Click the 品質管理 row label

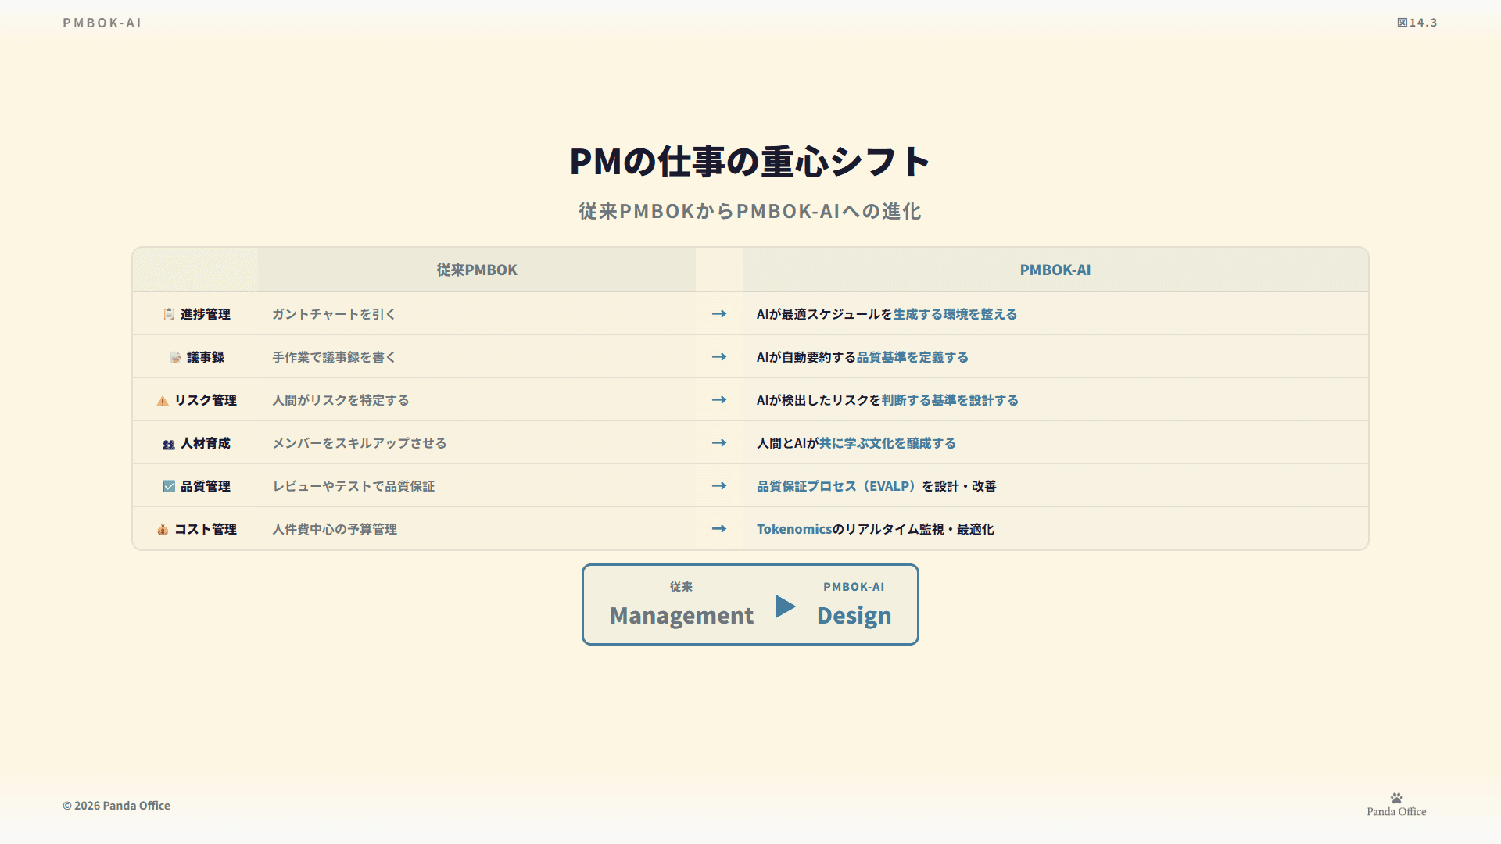pos(206,486)
